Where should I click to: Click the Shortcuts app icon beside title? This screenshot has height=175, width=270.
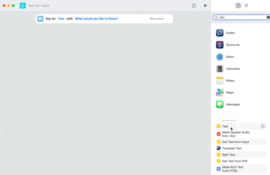23,5
